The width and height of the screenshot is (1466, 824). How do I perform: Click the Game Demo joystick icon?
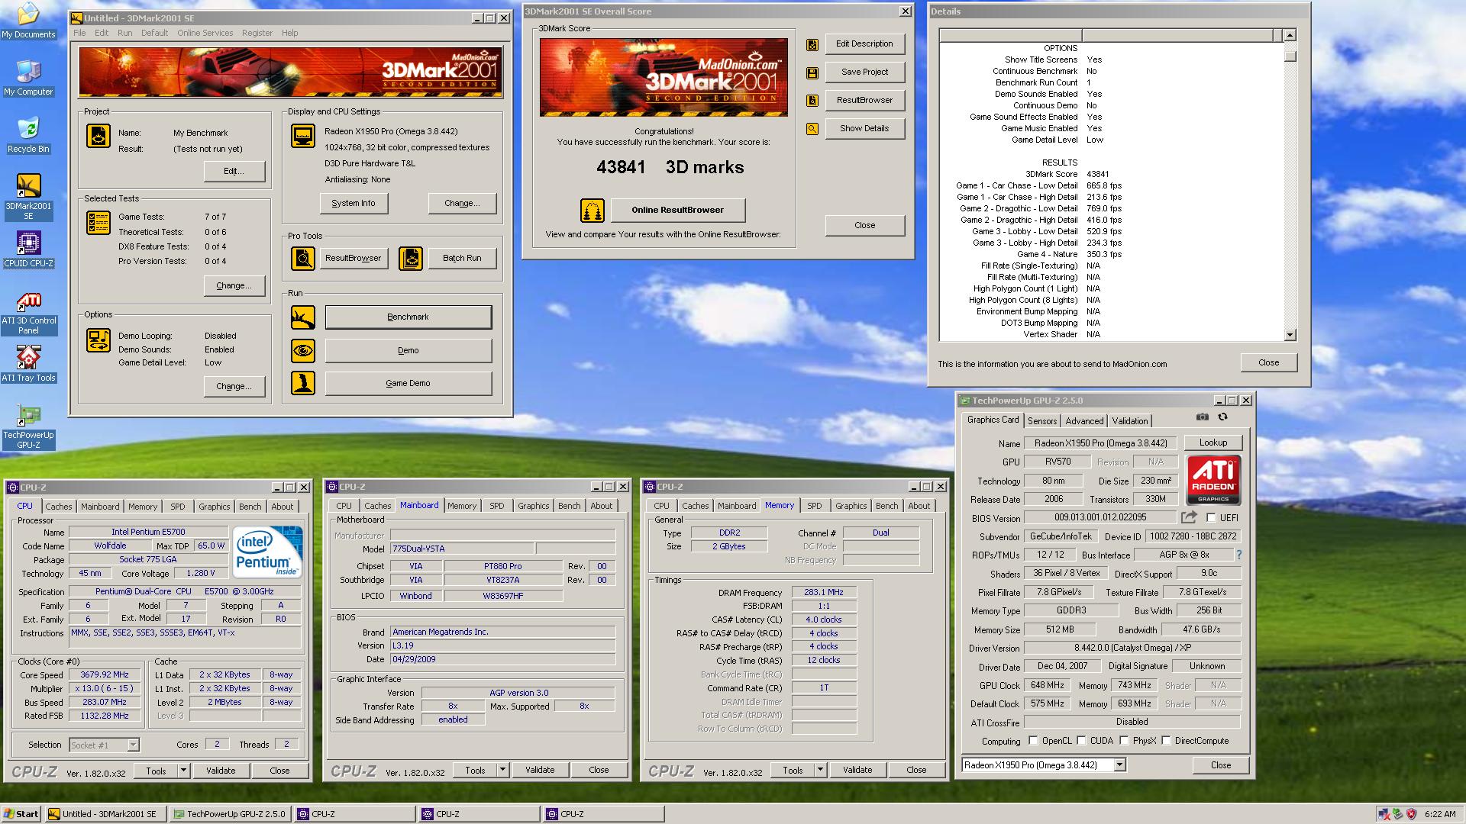click(x=303, y=383)
